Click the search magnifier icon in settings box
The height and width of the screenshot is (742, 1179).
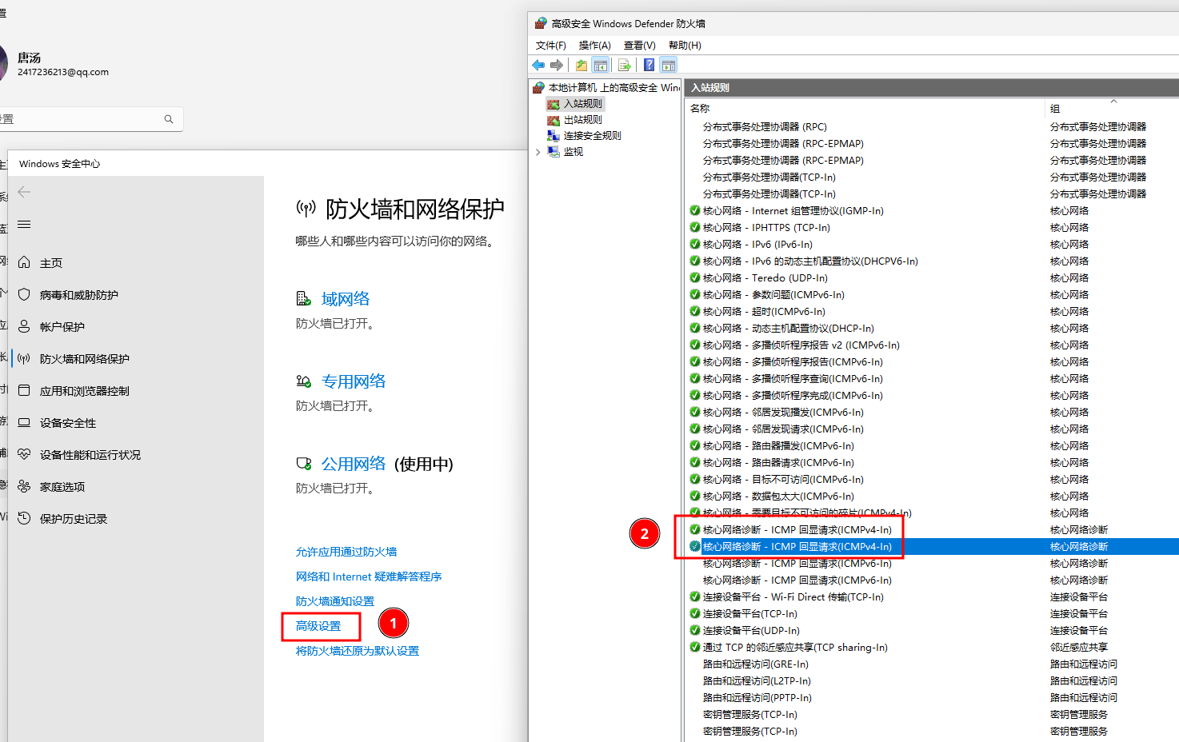169,119
